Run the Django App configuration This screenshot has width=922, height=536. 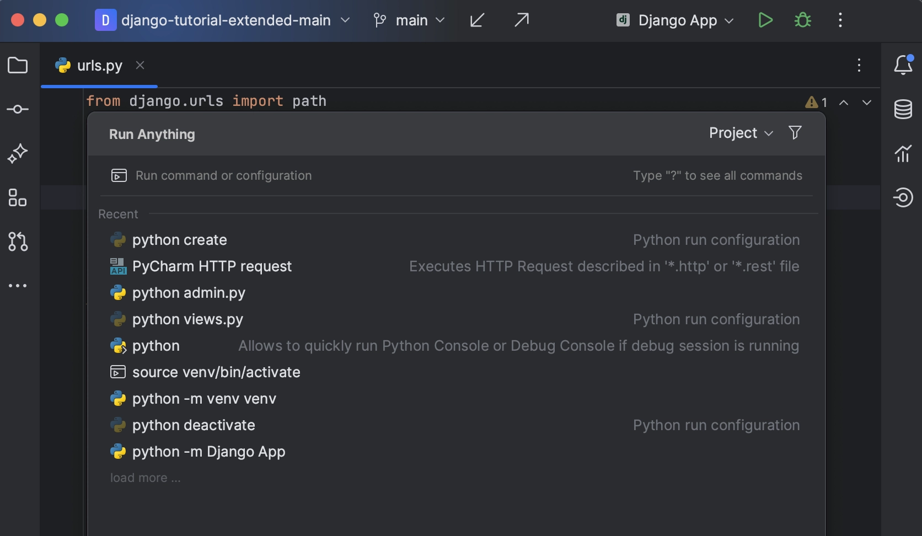coord(765,20)
